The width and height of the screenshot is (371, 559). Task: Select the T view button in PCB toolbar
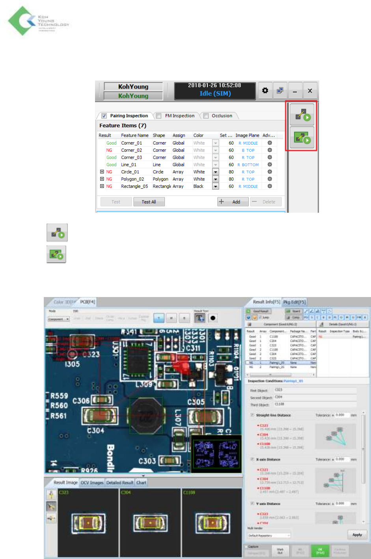point(159,318)
